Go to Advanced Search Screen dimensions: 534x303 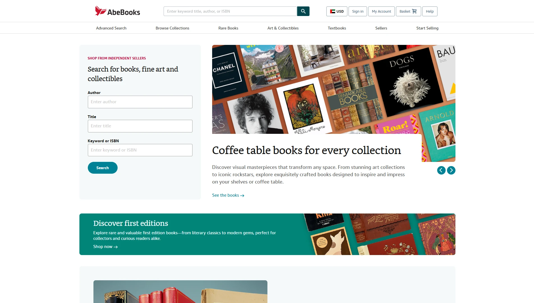click(x=111, y=28)
